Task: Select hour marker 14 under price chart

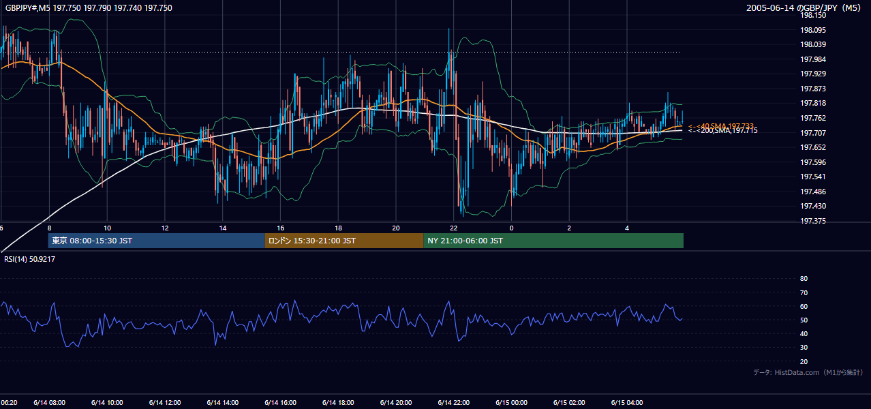Action: 223,228
